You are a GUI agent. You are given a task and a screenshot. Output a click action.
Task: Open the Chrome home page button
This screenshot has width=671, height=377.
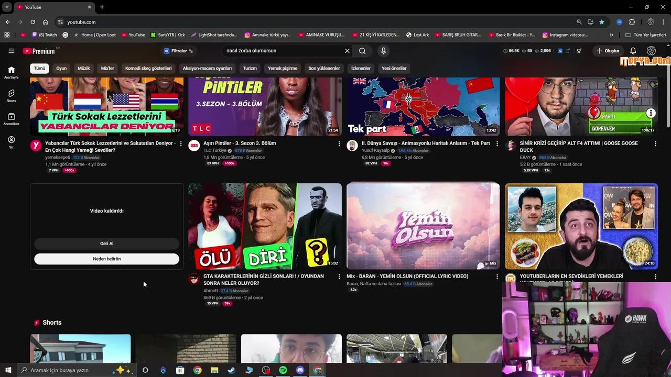(45, 22)
